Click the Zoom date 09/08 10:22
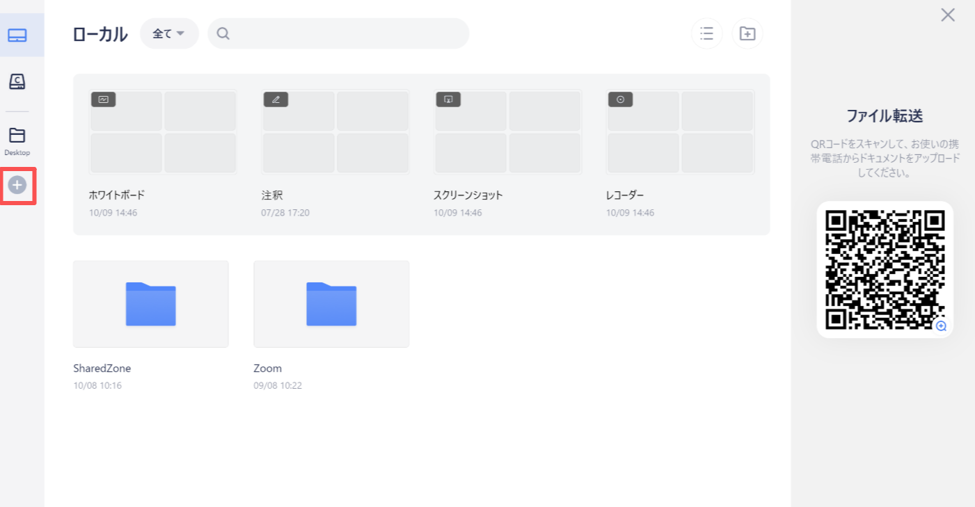Viewport: 975px width, 507px height. [x=278, y=385]
